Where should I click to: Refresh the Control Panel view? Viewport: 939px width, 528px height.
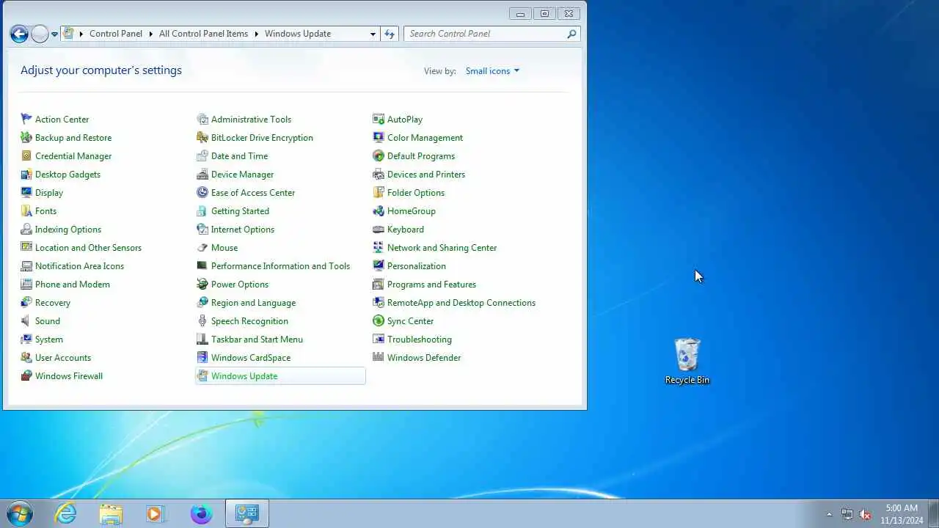pos(390,34)
